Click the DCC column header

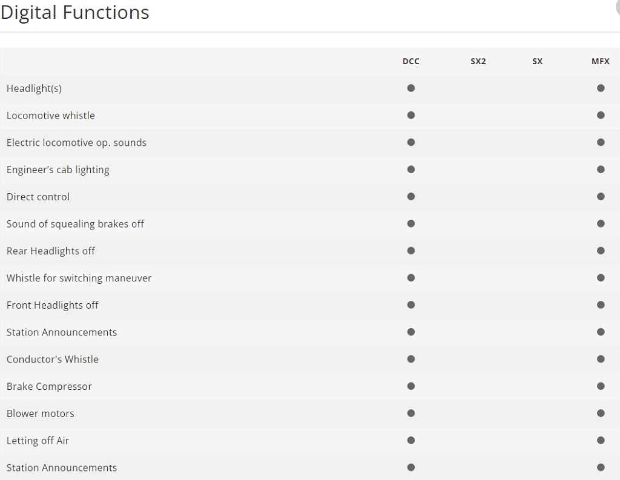click(x=411, y=61)
